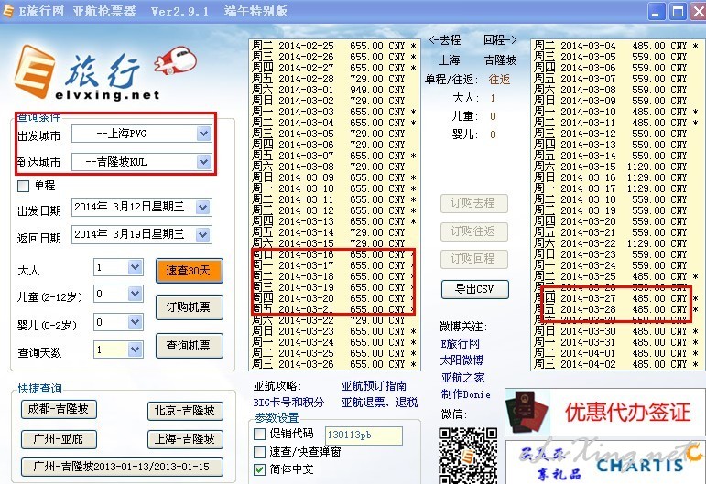Click the 导出CSV button
The height and width of the screenshot is (484, 706).
pos(475,289)
